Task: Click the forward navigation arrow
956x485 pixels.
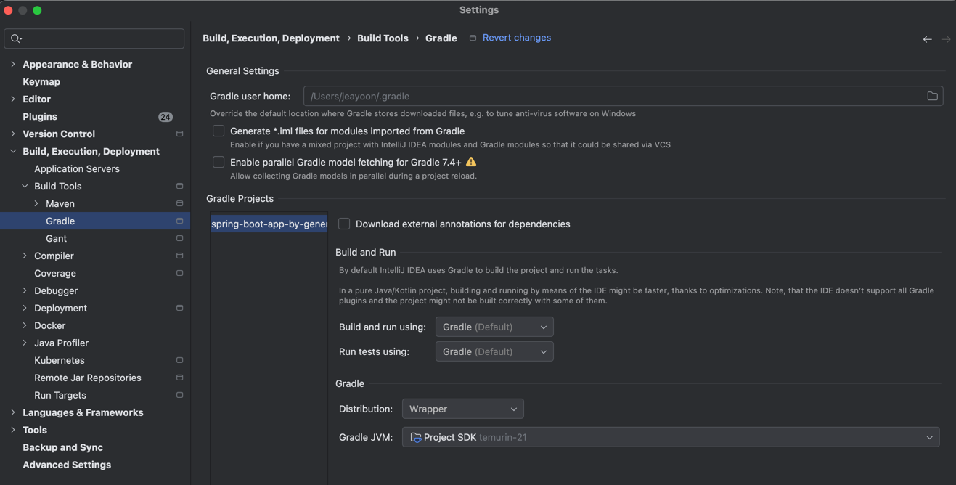Action: click(946, 39)
